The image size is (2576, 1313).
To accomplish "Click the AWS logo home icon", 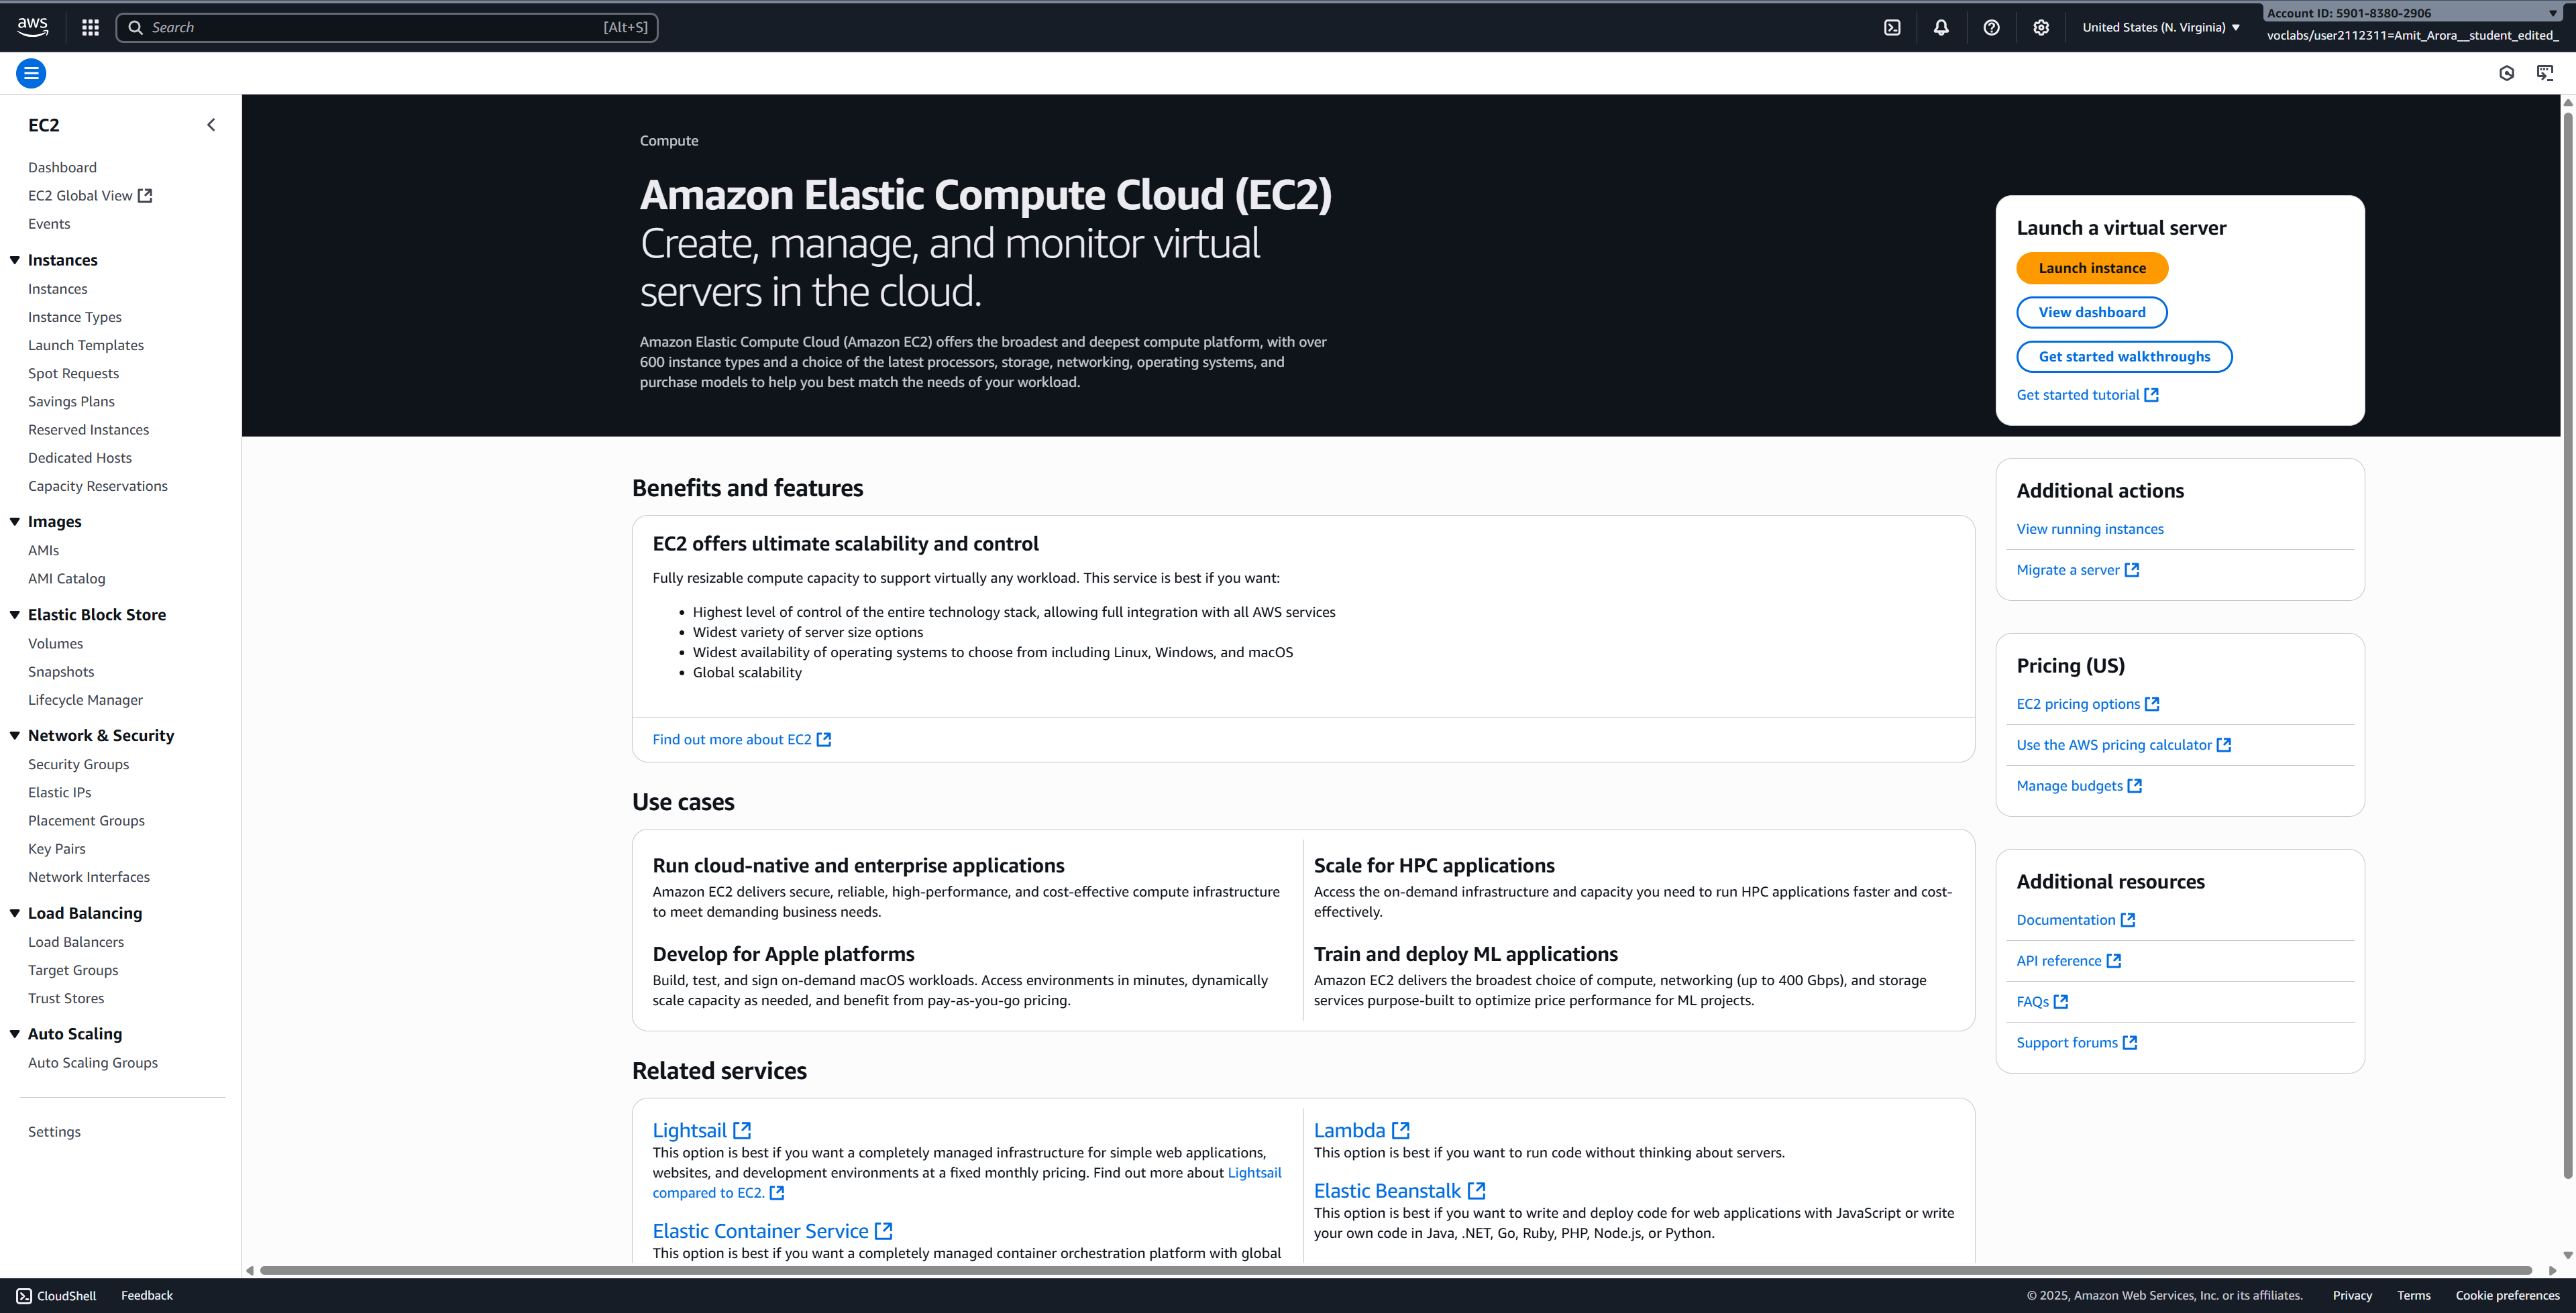I will tap(33, 27).
